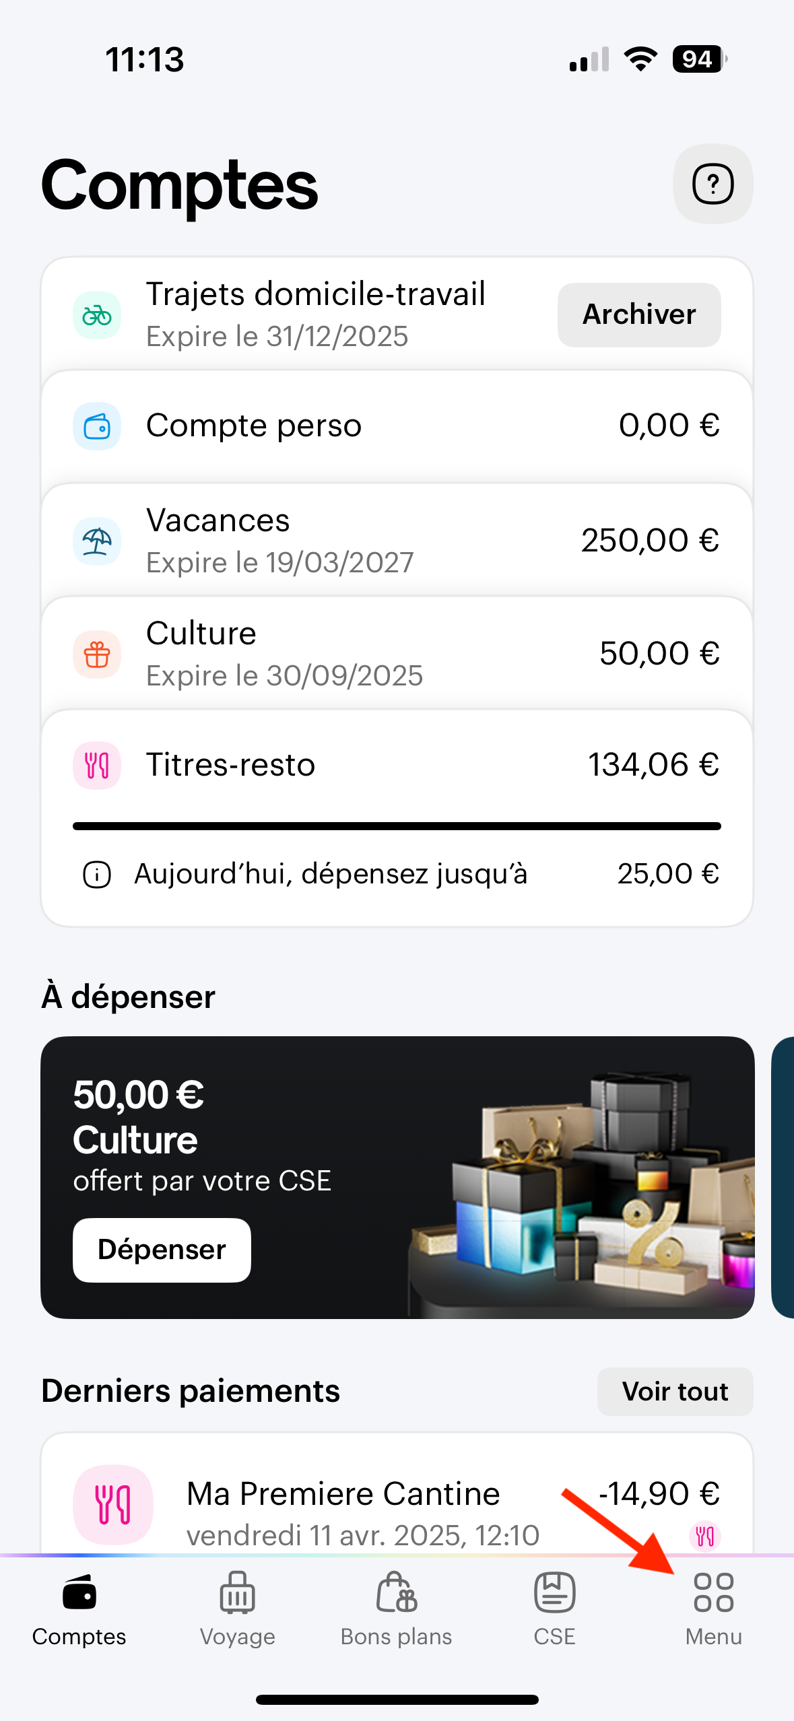
Task: Tap the beach umbrella Vacances icon
Action: point(97,541)
